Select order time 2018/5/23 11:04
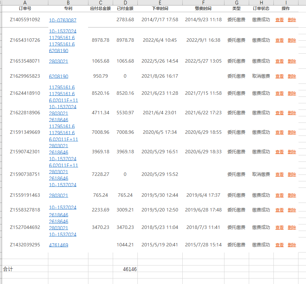 pyautogui.click(x=160, y=227)
